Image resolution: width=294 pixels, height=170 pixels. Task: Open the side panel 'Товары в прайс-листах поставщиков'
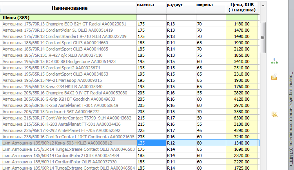tap(291, 120)
